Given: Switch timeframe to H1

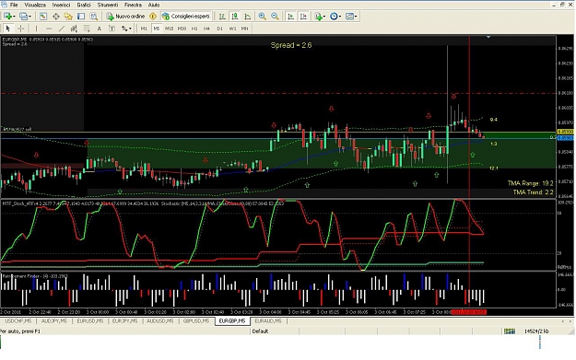Looking at the screenshot, I should (194, 29).
